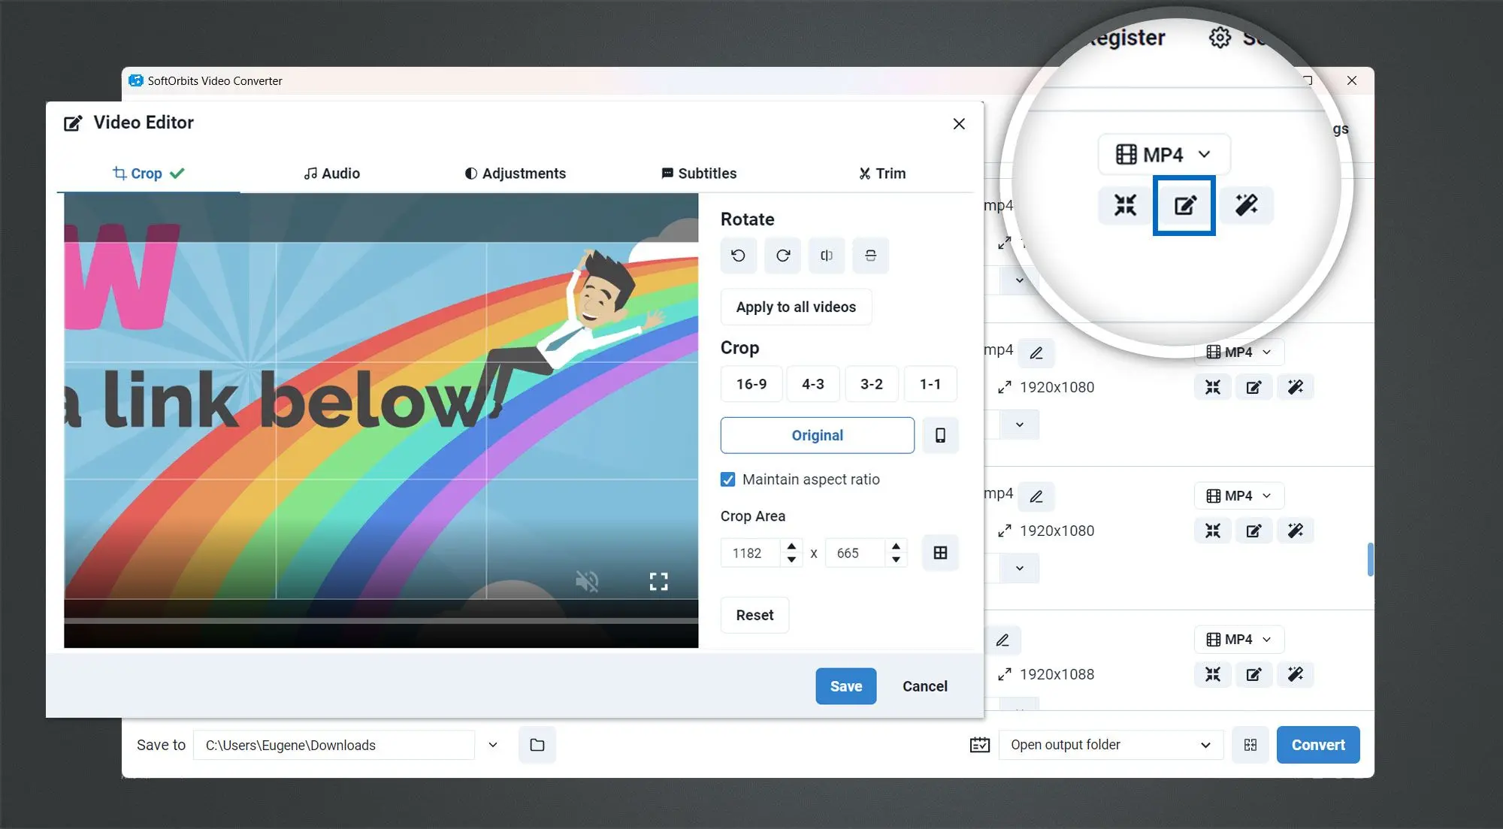
Task: Switch to the Trim tab
Action: point(882,173)
